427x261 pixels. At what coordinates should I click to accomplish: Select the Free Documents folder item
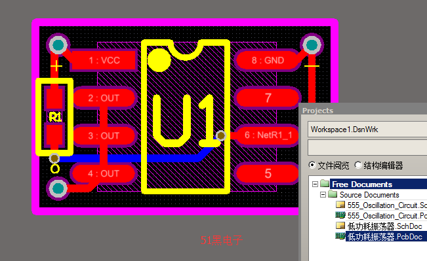362,184
